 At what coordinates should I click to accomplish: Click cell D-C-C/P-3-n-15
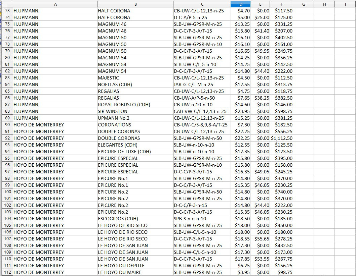(x=202, y=205)
